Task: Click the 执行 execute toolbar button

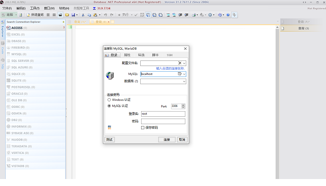Action: pos(123,15)
